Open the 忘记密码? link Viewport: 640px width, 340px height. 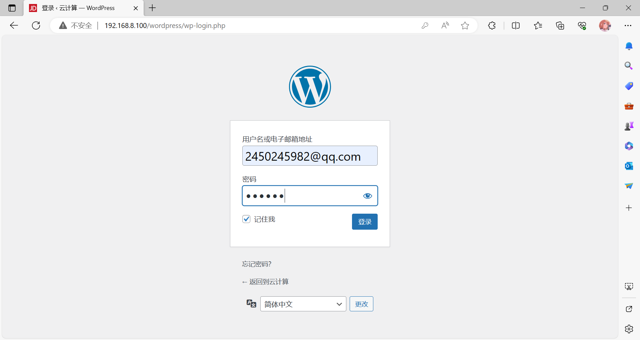click(257, 264)
